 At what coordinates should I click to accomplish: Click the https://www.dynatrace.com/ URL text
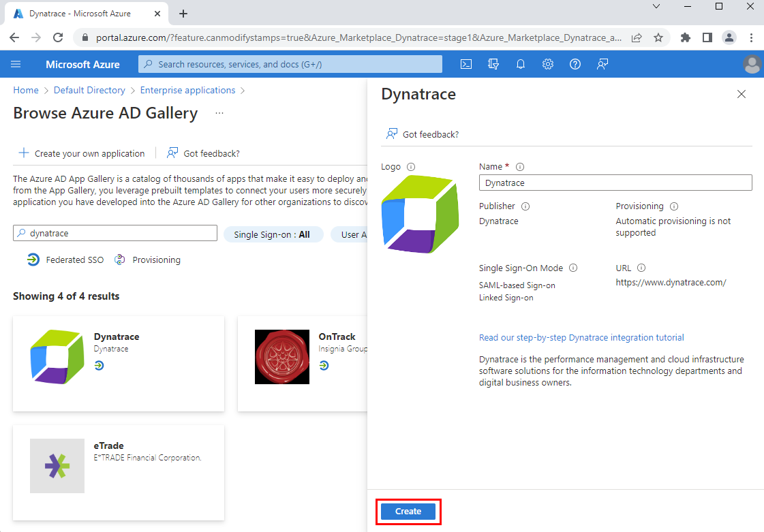click(671, 283)
